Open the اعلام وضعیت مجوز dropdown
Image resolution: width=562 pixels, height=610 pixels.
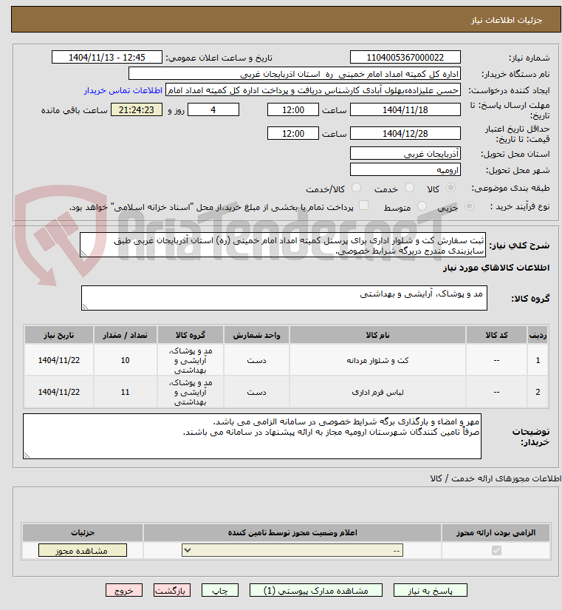pos(292,550)
